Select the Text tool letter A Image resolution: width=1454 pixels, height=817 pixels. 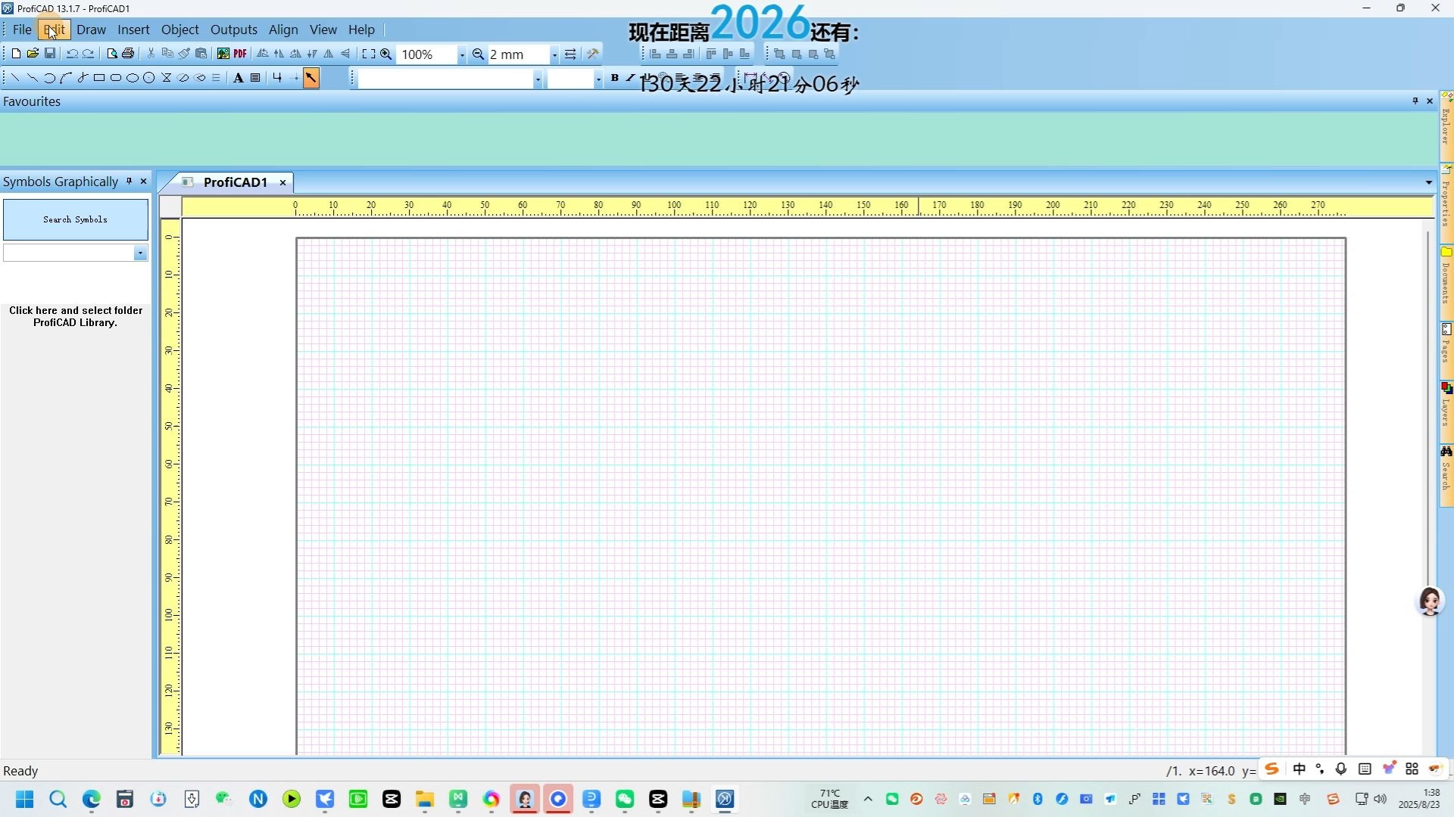(238, 77)
